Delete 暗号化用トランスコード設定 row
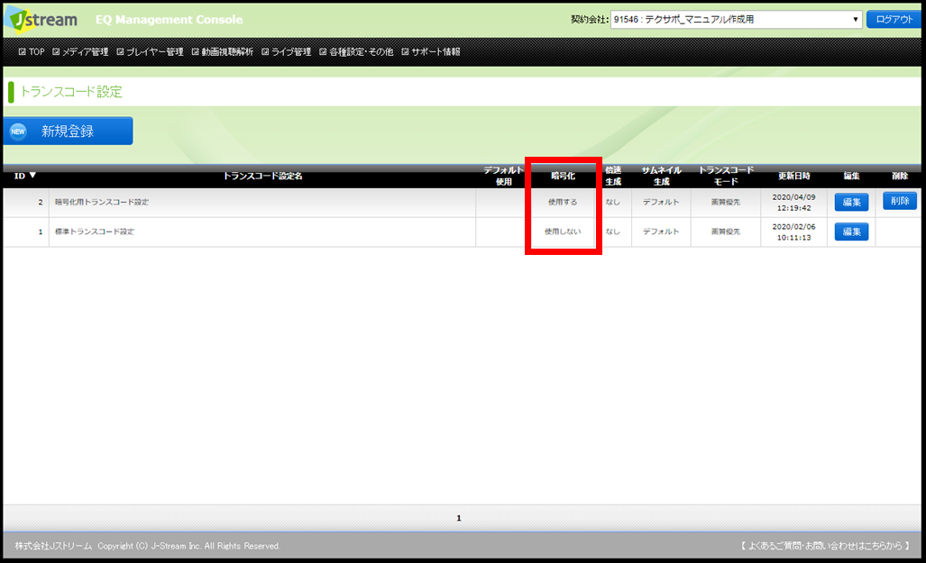Image resolution: width=926 pixels, height=563 pixels. point(899,201)
